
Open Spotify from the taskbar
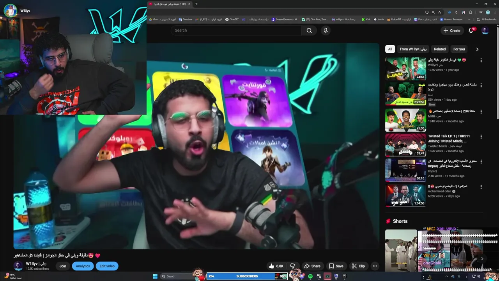(310, 276)
